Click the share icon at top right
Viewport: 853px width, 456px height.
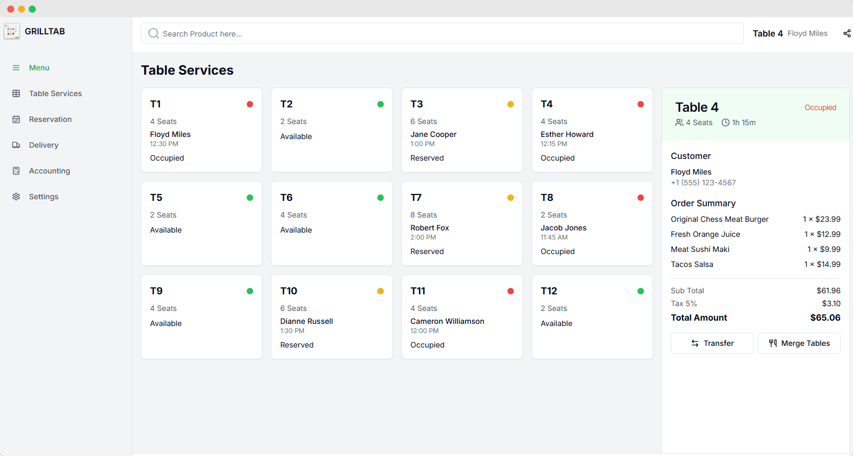[847, 33]
